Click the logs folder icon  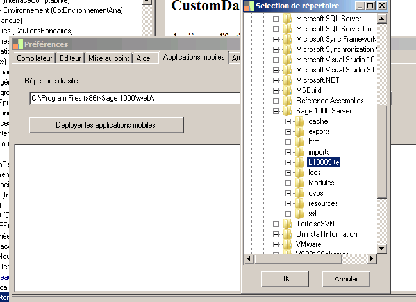tap(299, 172)
